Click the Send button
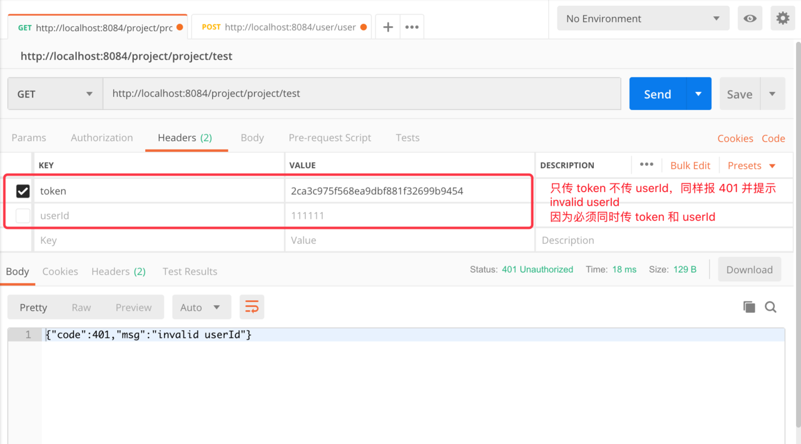 [658, 94]
